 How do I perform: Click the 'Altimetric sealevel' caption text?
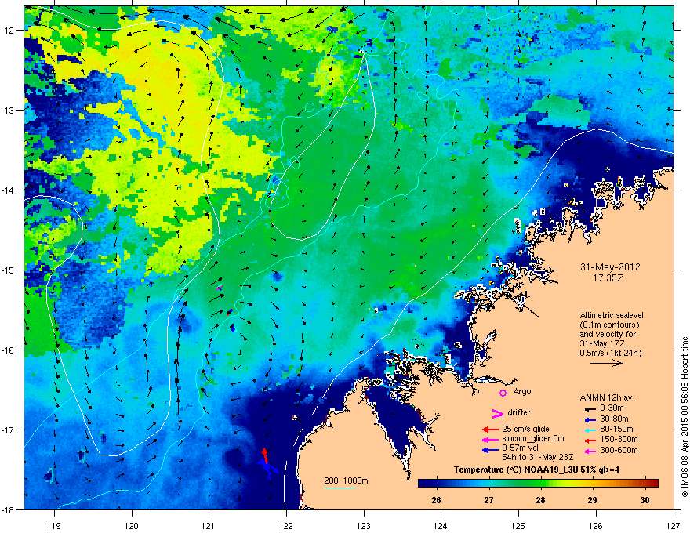612,316
